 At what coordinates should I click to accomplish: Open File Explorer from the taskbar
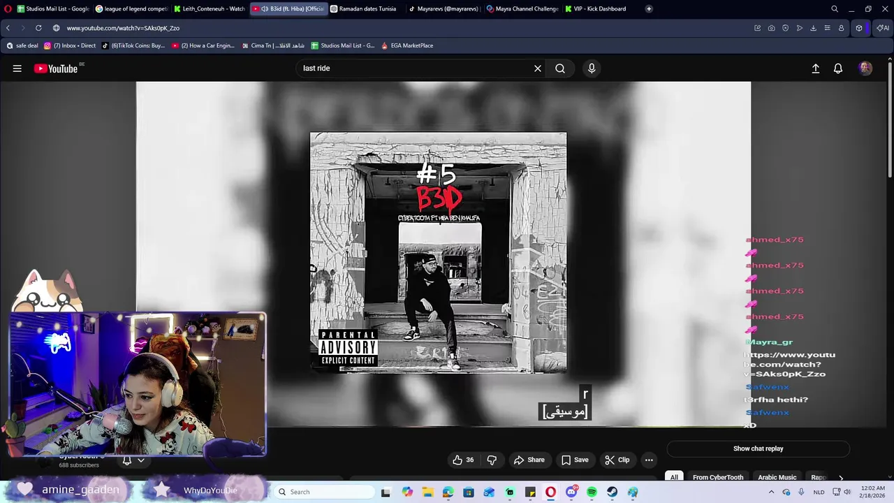pos(427,492)
